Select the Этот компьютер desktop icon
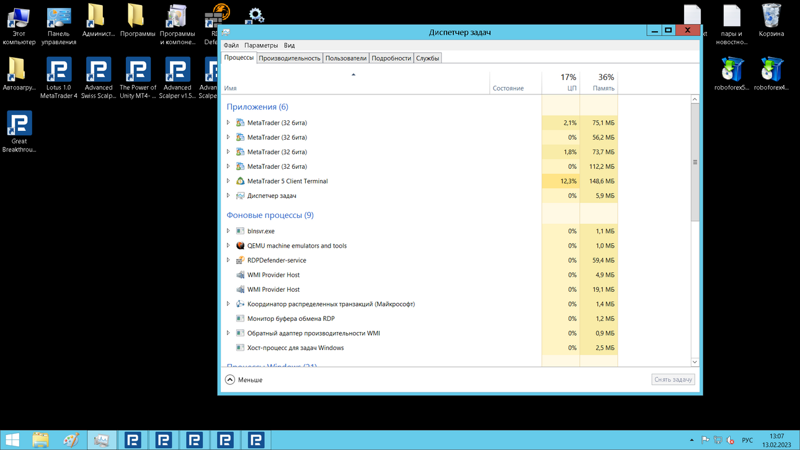Screen dimensions: 800x450 19,24
